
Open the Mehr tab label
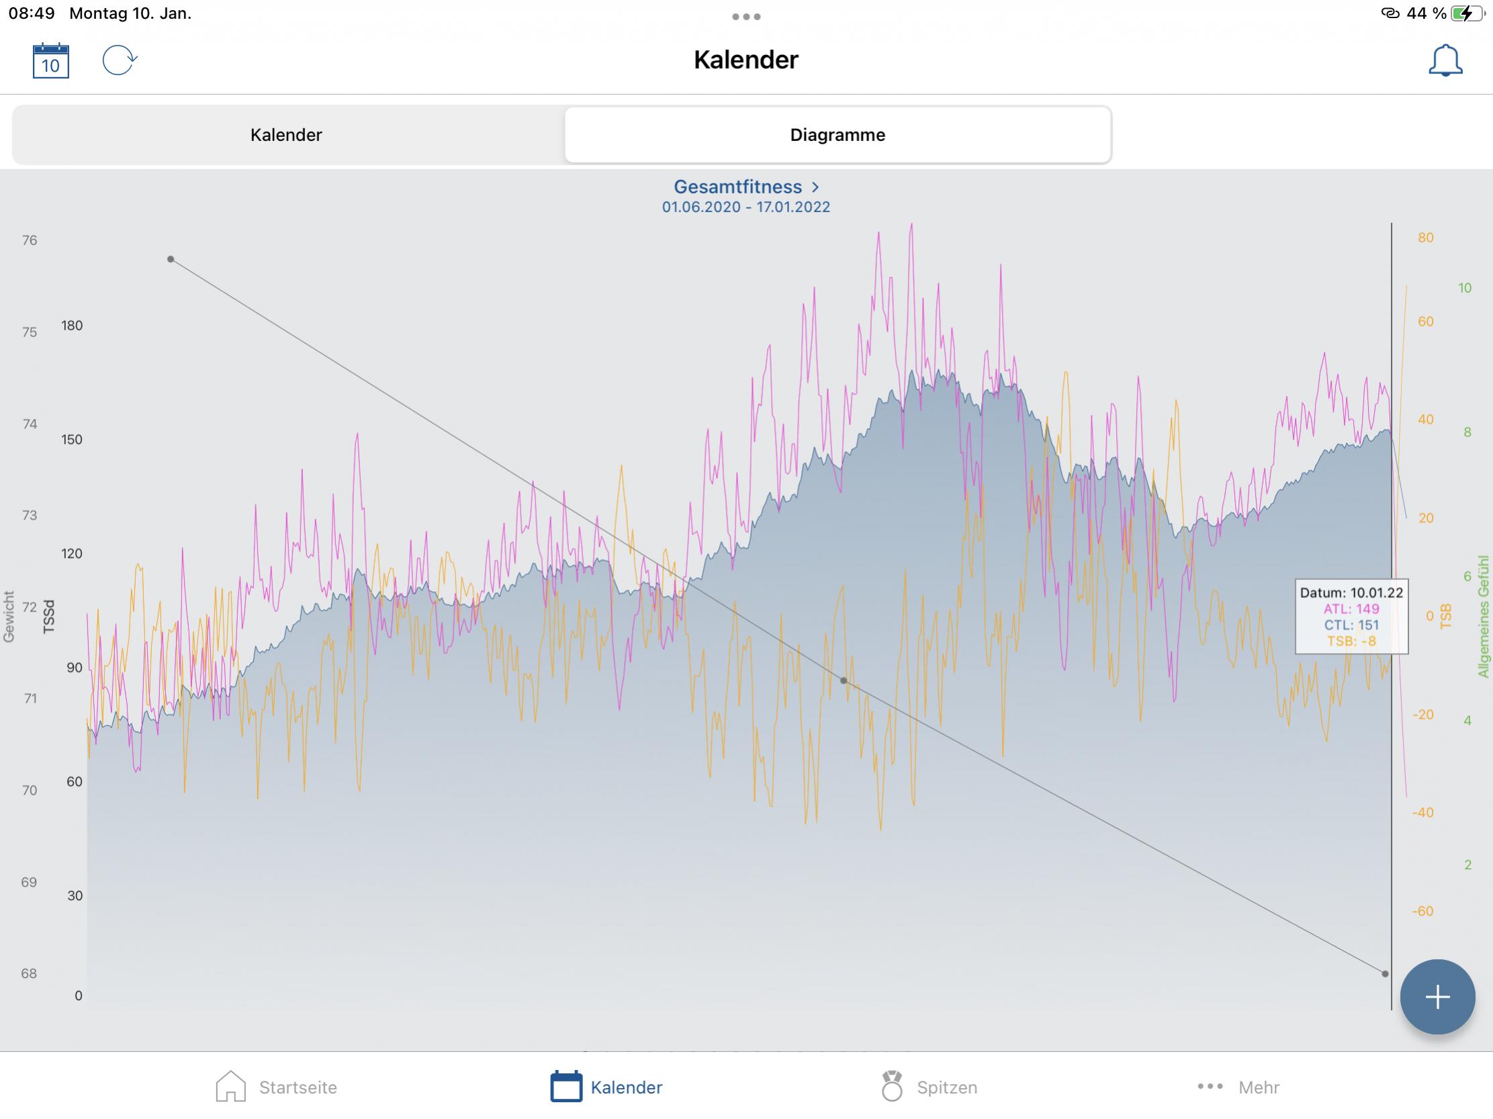pyautogui.click(x=1259, y=1087)
